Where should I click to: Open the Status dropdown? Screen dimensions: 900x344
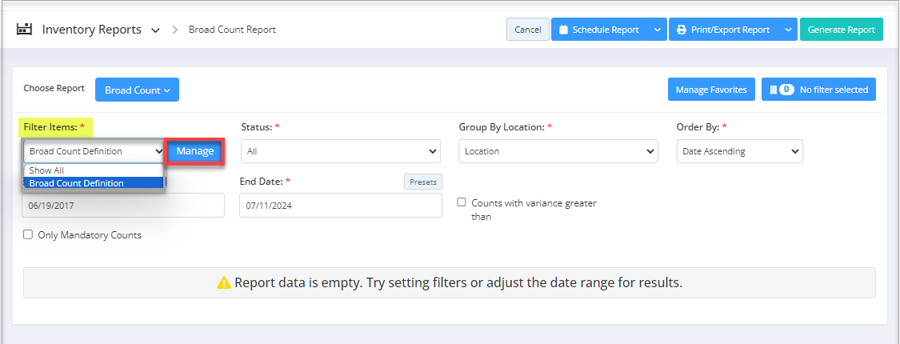click(342, 151)
